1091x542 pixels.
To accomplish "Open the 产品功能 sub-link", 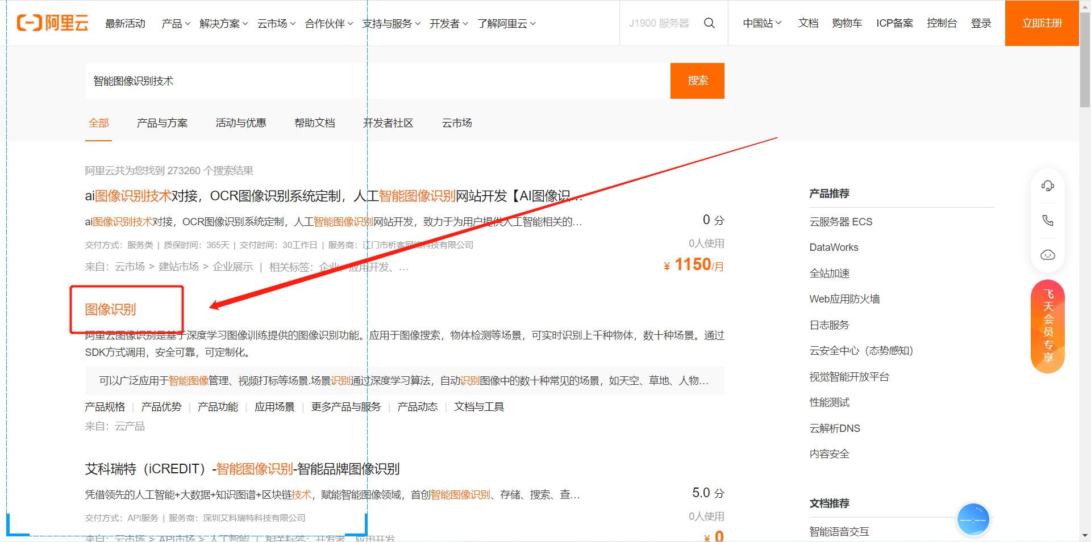I will coord(218,407).
